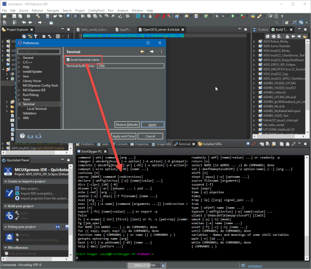Open the New toolbar icon
Viewport: 311px width, 269px height.
pyautogui.click(x=4, y=16)
